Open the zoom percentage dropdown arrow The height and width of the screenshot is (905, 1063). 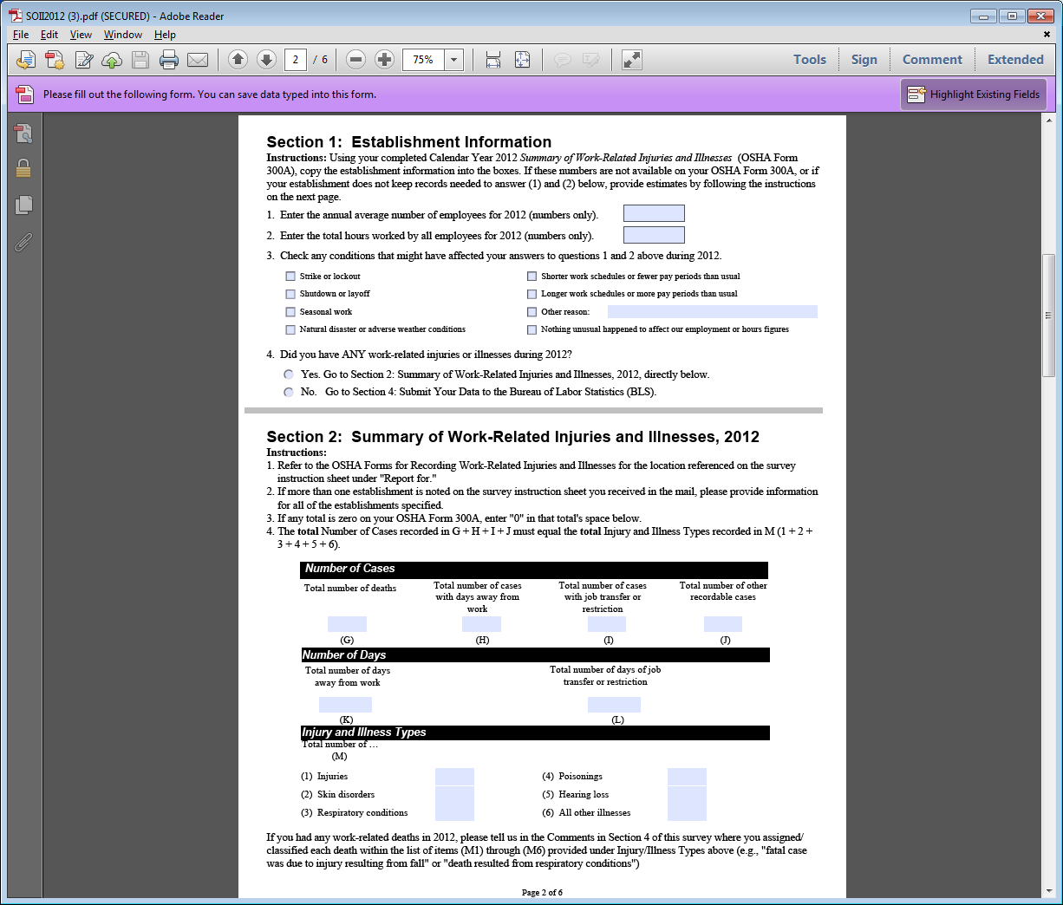pyautogui.click(x=453, y=60)
